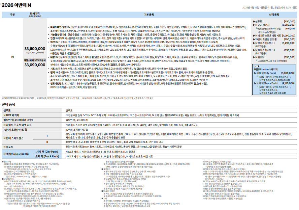Screen dimensions: 299x210
Task: Click the "N 현대 스마트센스" row label in the lower table
Action: pos(13,138)
